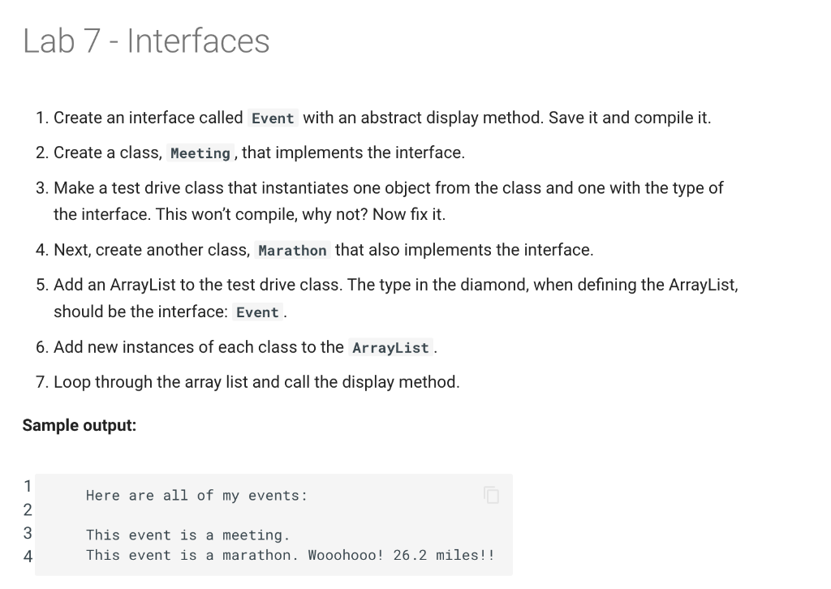
Task: Copy the sample output code block
Action: pyautogui.click(x=491, y=495)
